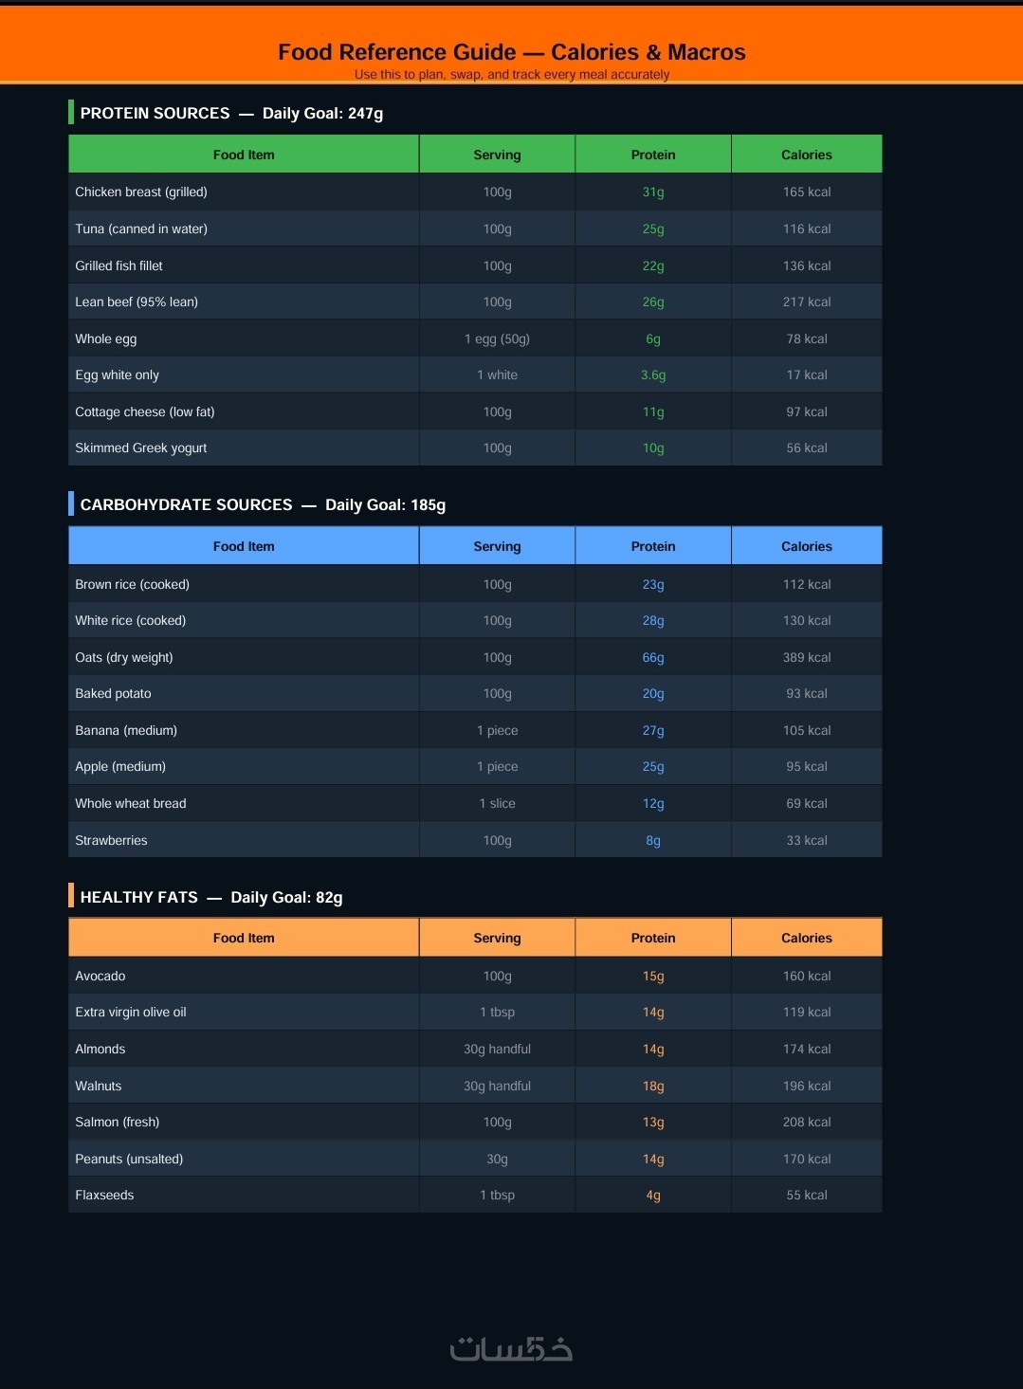1023x1389 pixels.
Task: Click the Khamsat watermark logo at bottom
Action: coord(511,1348)
